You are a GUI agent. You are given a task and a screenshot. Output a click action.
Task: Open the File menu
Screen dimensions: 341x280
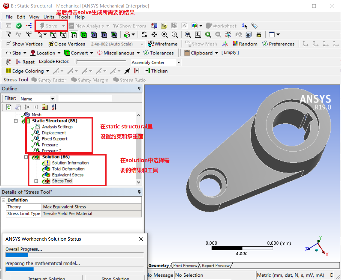coord(9,17)
